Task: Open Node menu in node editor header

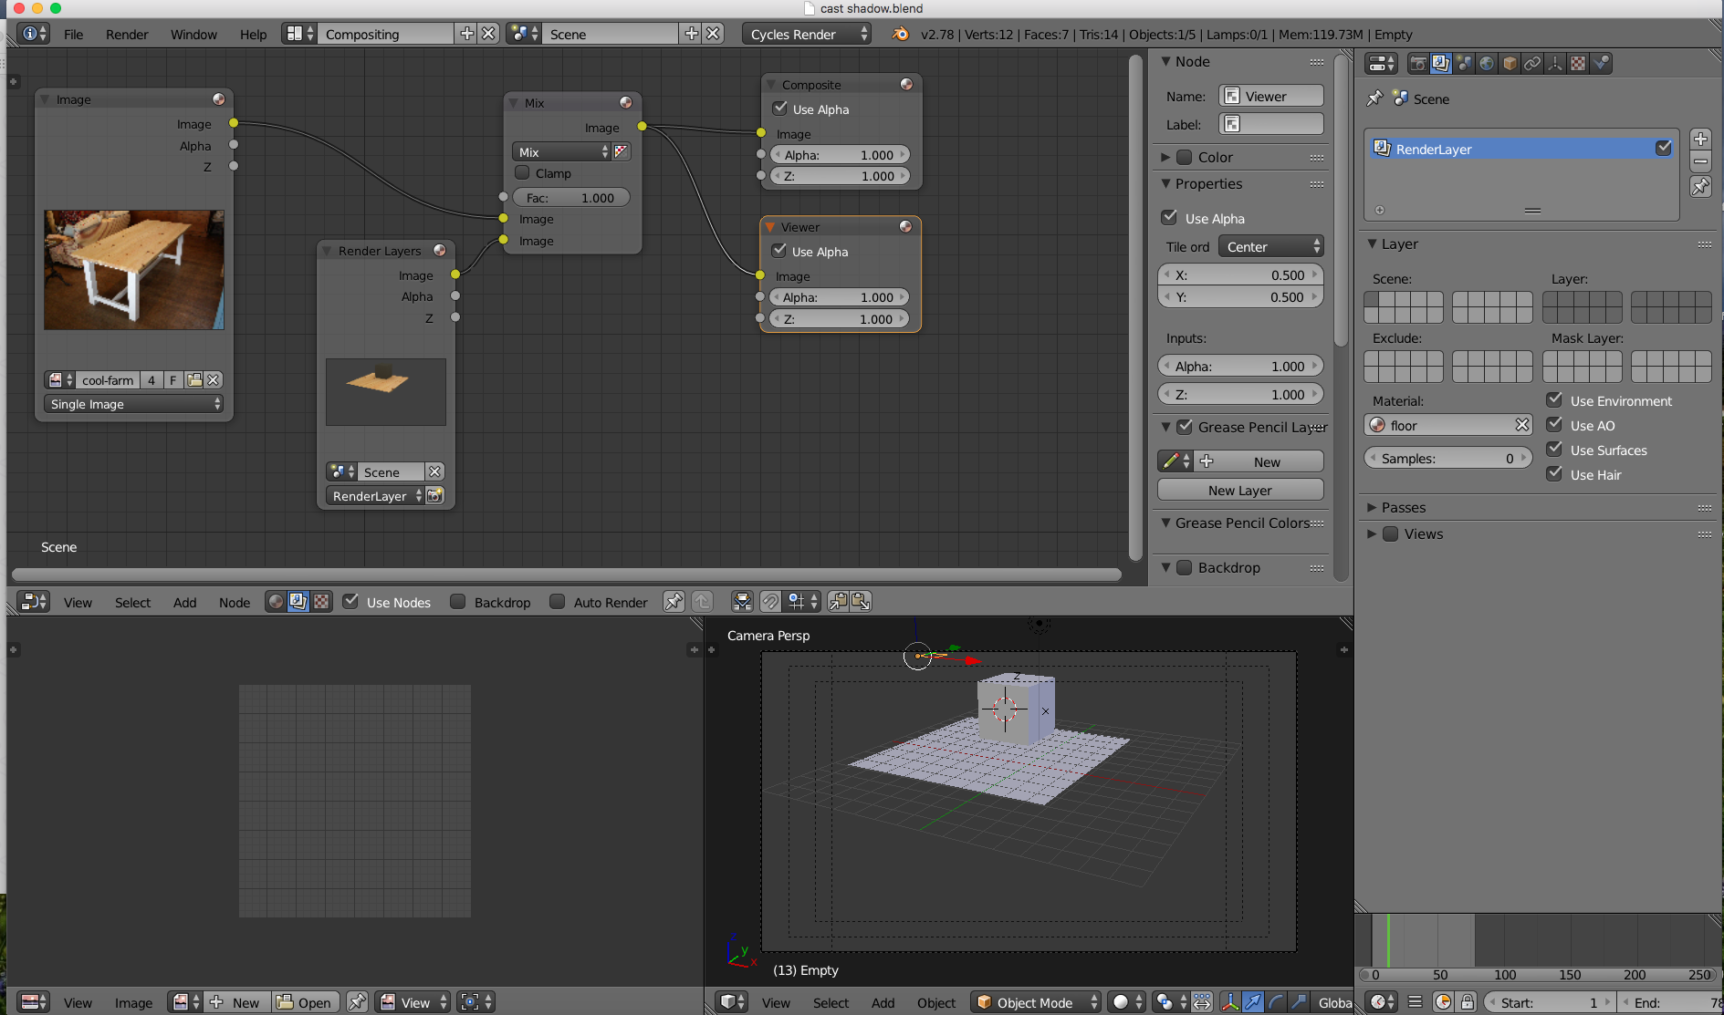Action: point(235,602)
